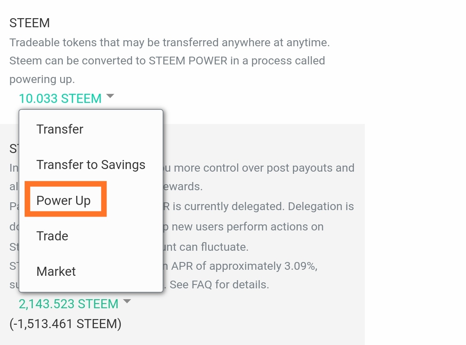Click the STEEM section heading
The height and width of the screenshot is (345, 466).
click(x=29, y=22)
